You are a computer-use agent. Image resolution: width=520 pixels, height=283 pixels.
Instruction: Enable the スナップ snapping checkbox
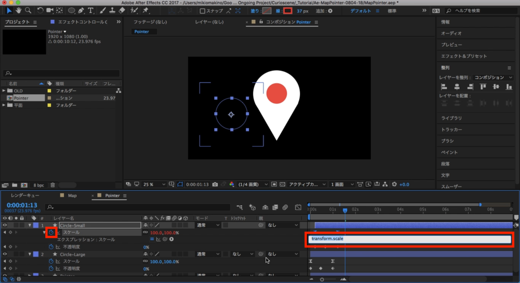click(203, 11)
